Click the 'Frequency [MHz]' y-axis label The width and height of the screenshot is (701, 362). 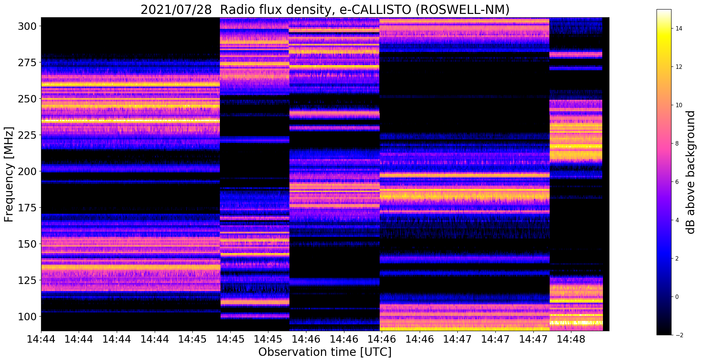(9, 174)
